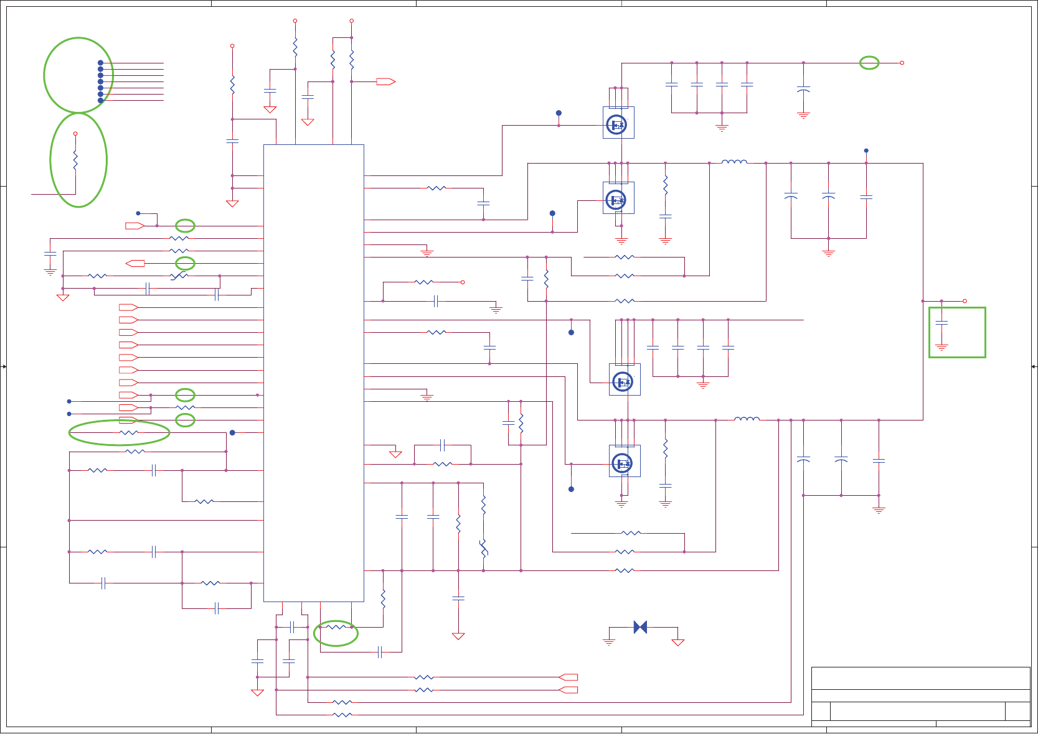Select the lower of two bottom red ports
The width and height of the screenshot is (1038, 734).
tap(569, 690)
